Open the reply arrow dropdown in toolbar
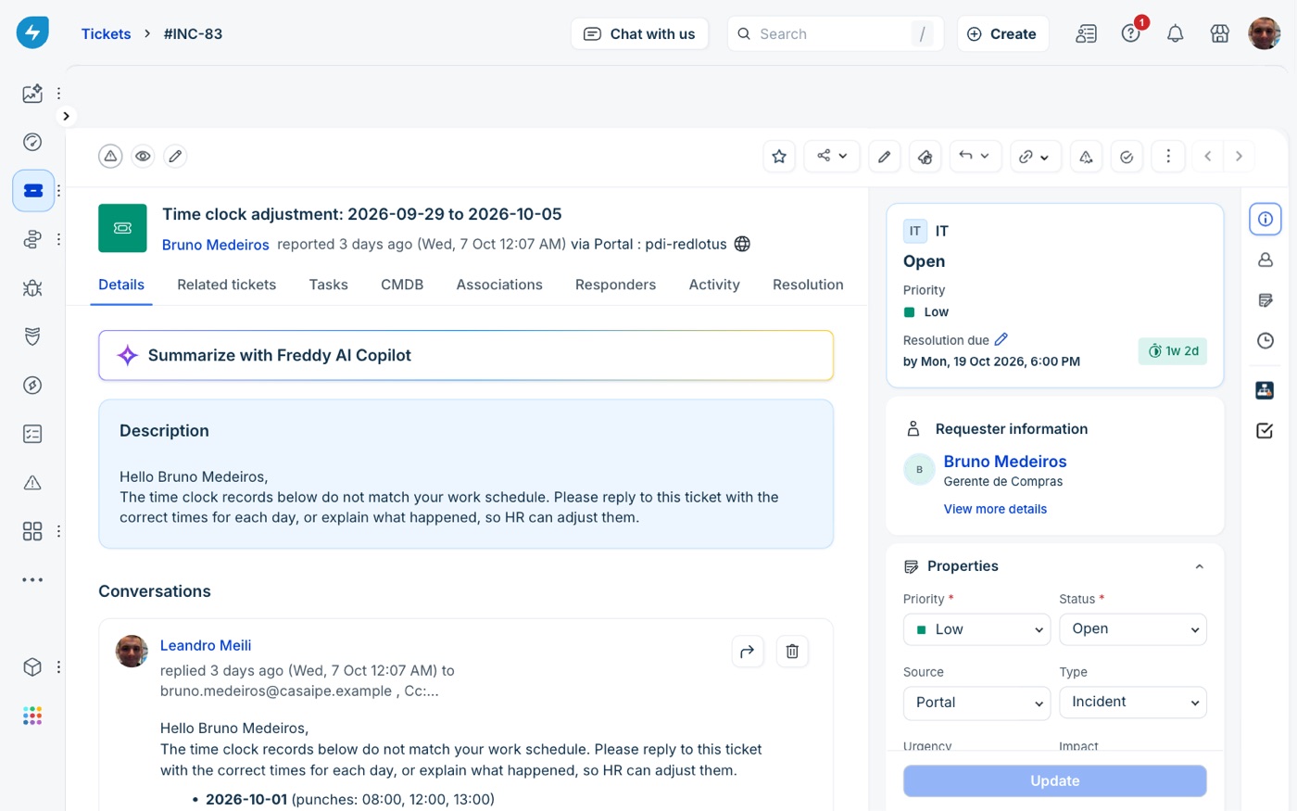 click(975, 157)
